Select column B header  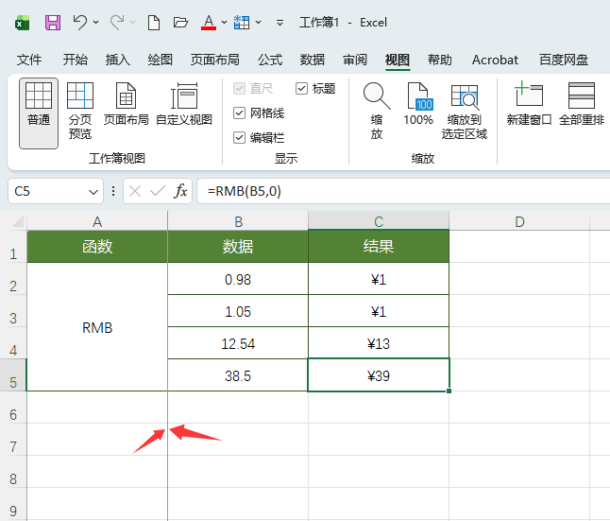(238, 221)
